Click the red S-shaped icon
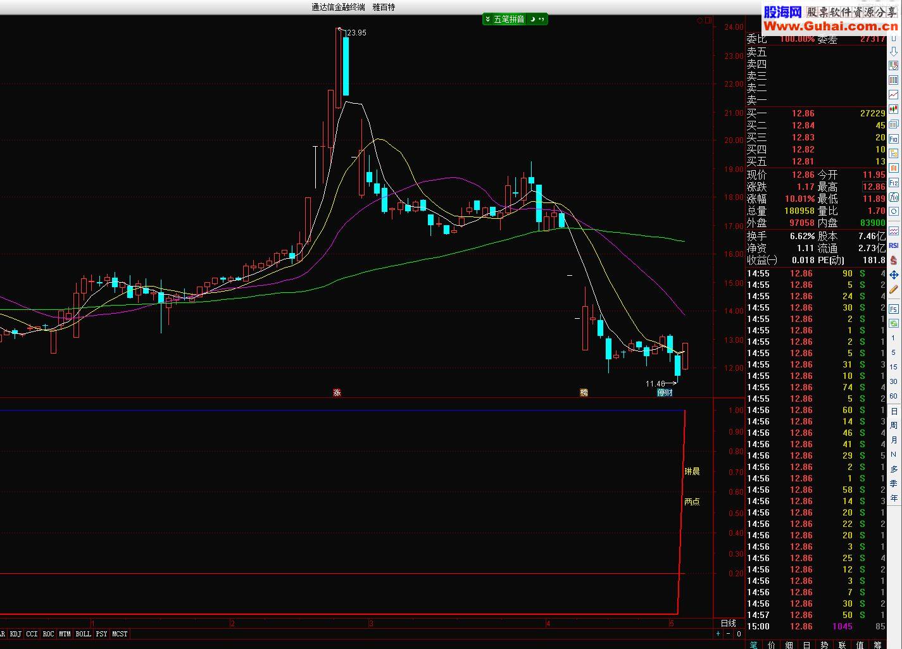 point(894,260)
